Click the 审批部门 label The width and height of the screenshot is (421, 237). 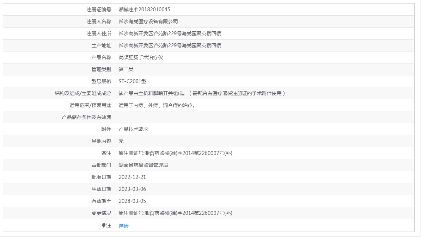tap(101, 165)
